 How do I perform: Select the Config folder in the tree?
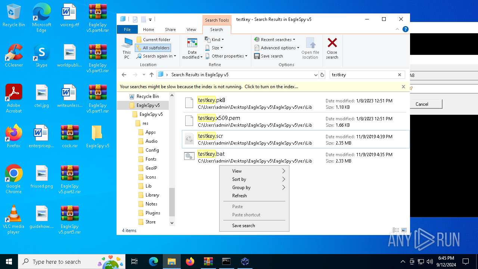(148, 150)
